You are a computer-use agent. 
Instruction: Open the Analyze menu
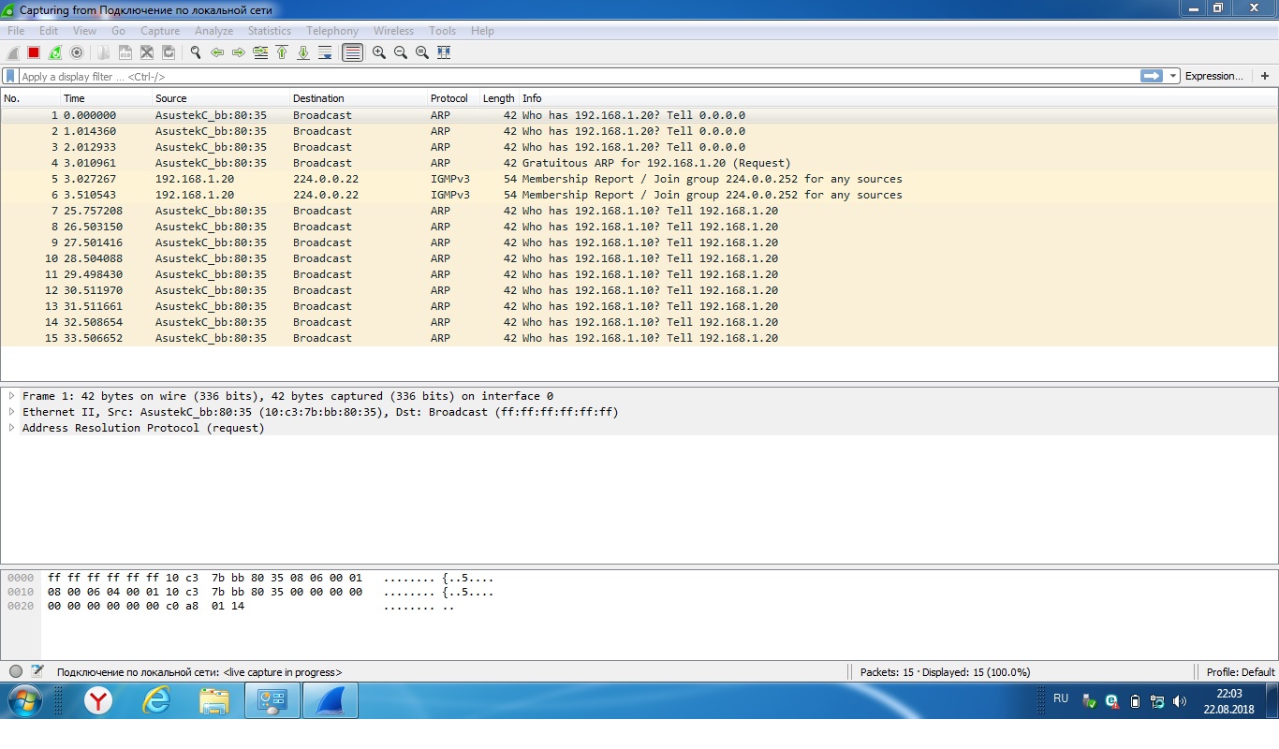click(x=213, y=31)
